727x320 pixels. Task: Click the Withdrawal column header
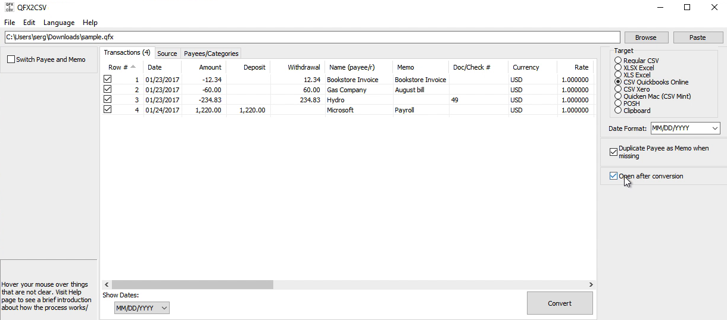[297, 67]
